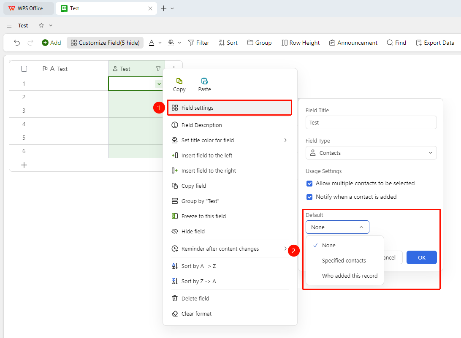The height and width of the screenshot is (338, 461).
Task: Open the hamburger main menu icon
Action: 9,25
